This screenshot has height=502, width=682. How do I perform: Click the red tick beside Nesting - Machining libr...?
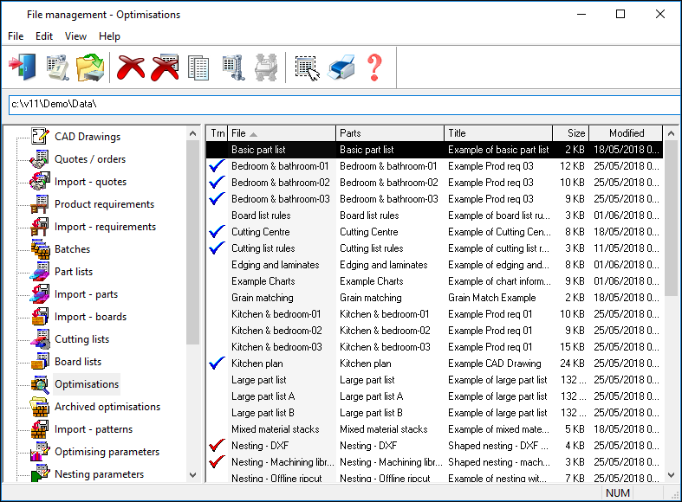click(217, 461)
